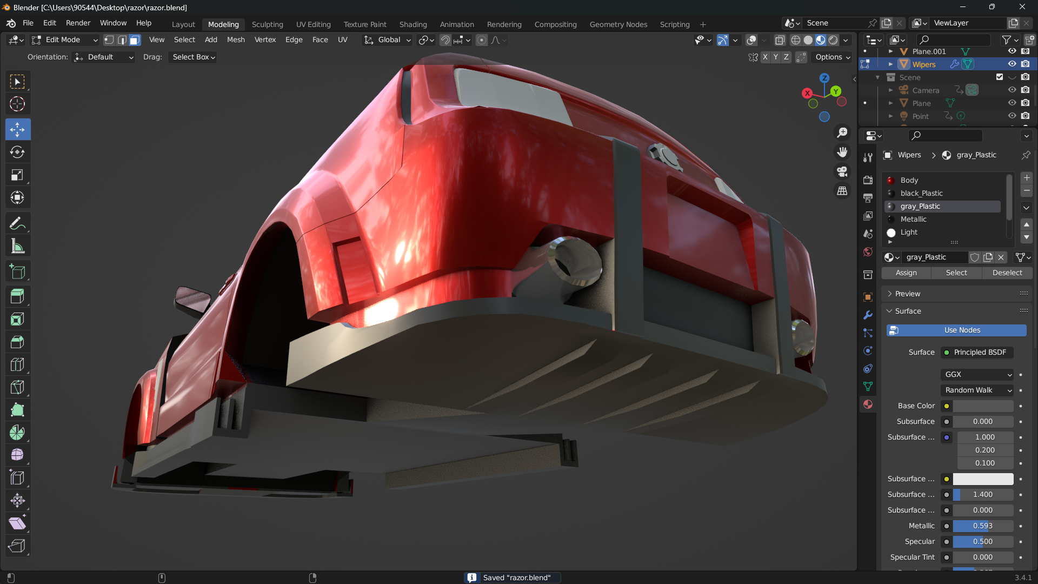The image size is (1038, 584).
Task: Activate the Measure tool
Action: click(17, 247)
